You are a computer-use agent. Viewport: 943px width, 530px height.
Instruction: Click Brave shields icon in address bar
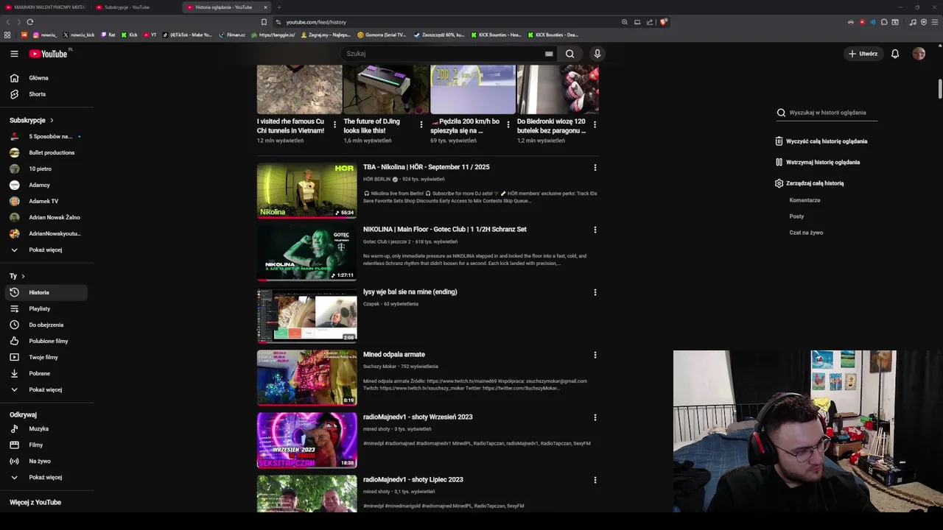click(663, 22)
